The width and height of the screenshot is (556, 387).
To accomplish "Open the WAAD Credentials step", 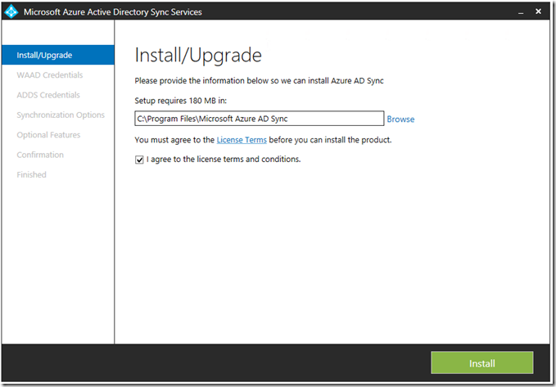I will coord(50,75).
